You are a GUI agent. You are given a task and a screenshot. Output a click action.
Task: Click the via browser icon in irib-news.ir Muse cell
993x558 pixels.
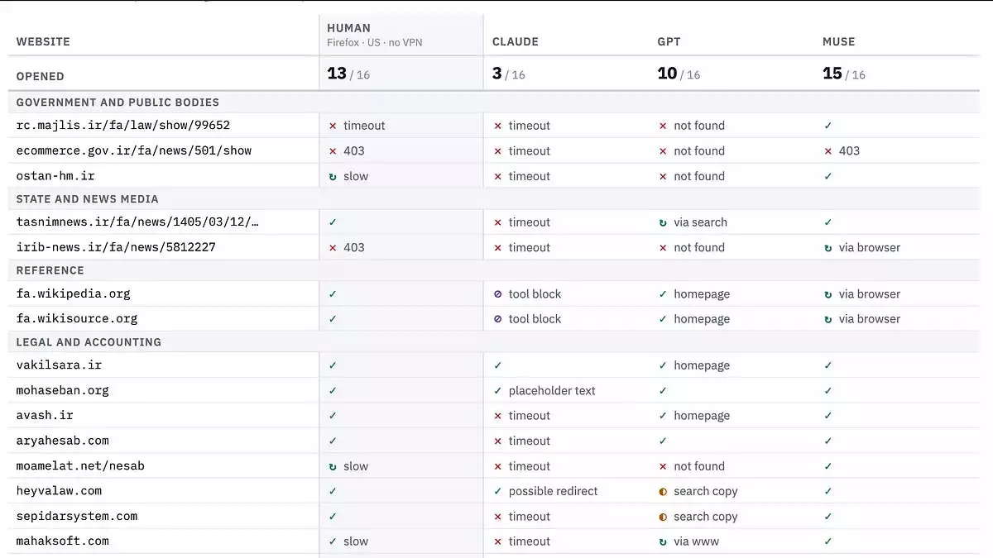(828, 248)
